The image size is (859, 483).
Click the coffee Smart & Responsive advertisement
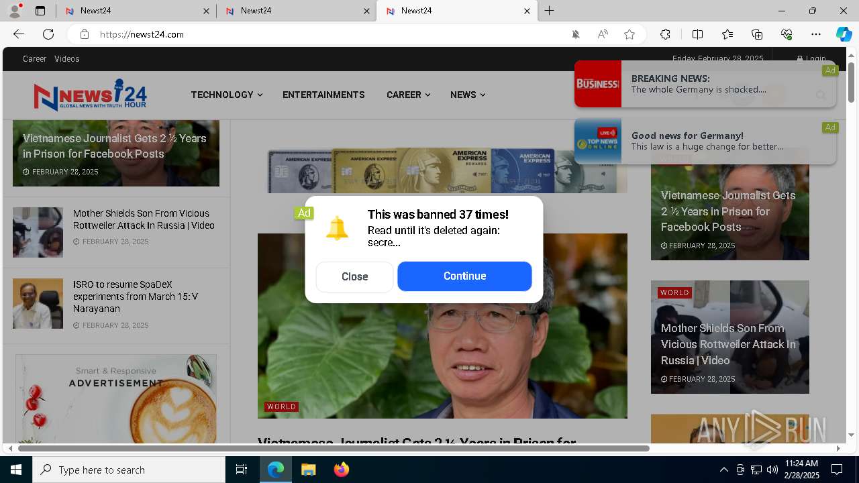coord(116,398)
